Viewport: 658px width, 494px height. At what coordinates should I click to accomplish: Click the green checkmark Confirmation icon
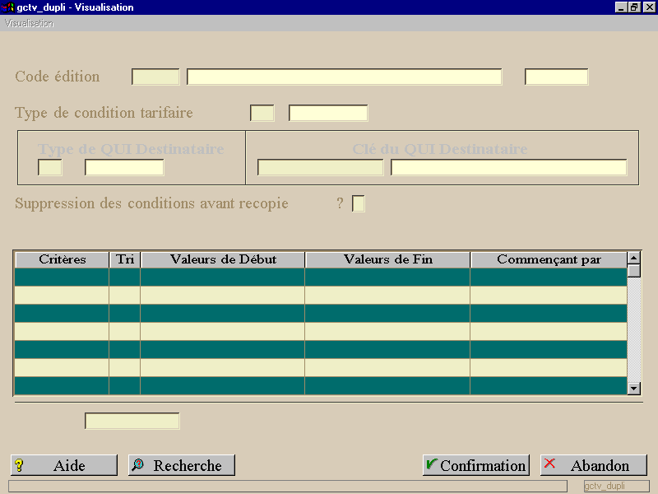(x=431, y=464)
